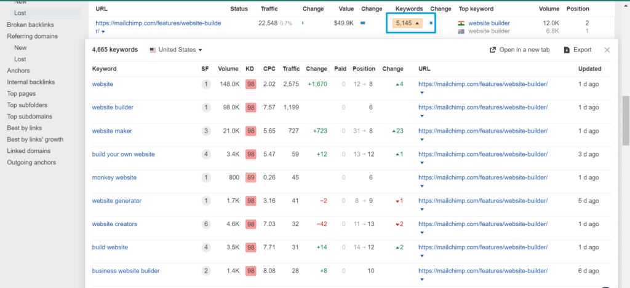The image size is (630, 288).
Task: Open the 'monkey website' keyword link
Action: tap(114, 177)
